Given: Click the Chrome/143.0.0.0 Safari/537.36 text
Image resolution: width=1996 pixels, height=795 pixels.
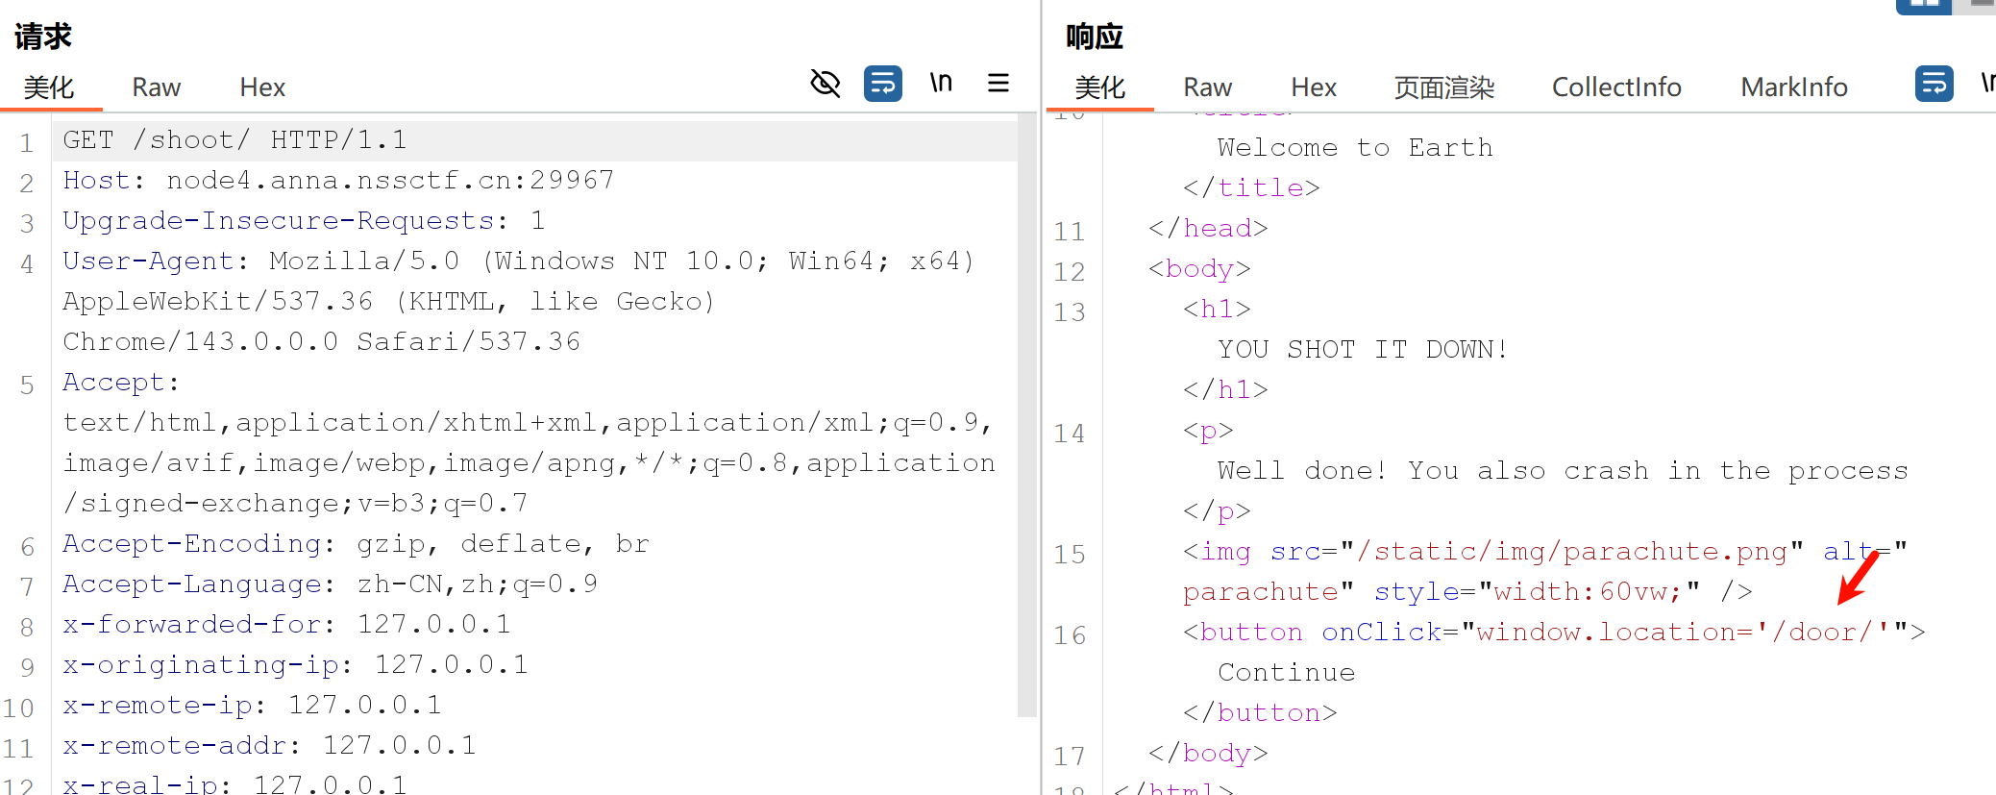Looking at the screenshot, I should (321, 342).
